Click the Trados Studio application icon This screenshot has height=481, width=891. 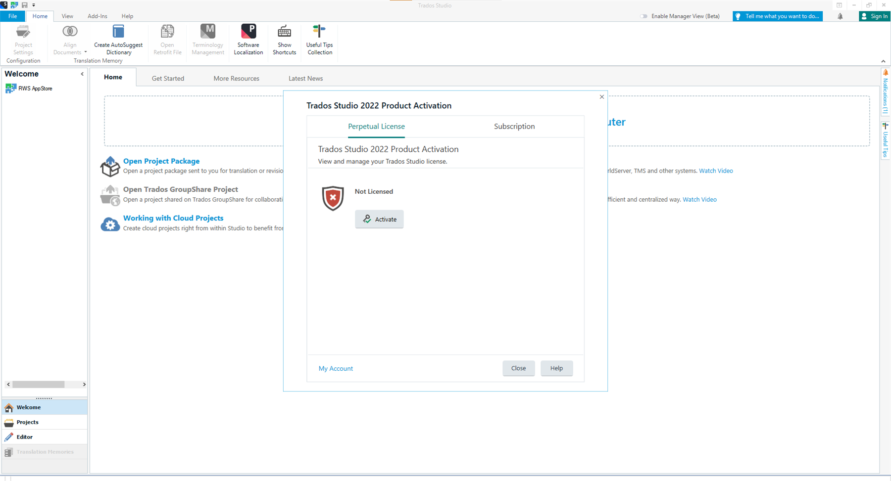pyautogui.click(x=3, y=5)
